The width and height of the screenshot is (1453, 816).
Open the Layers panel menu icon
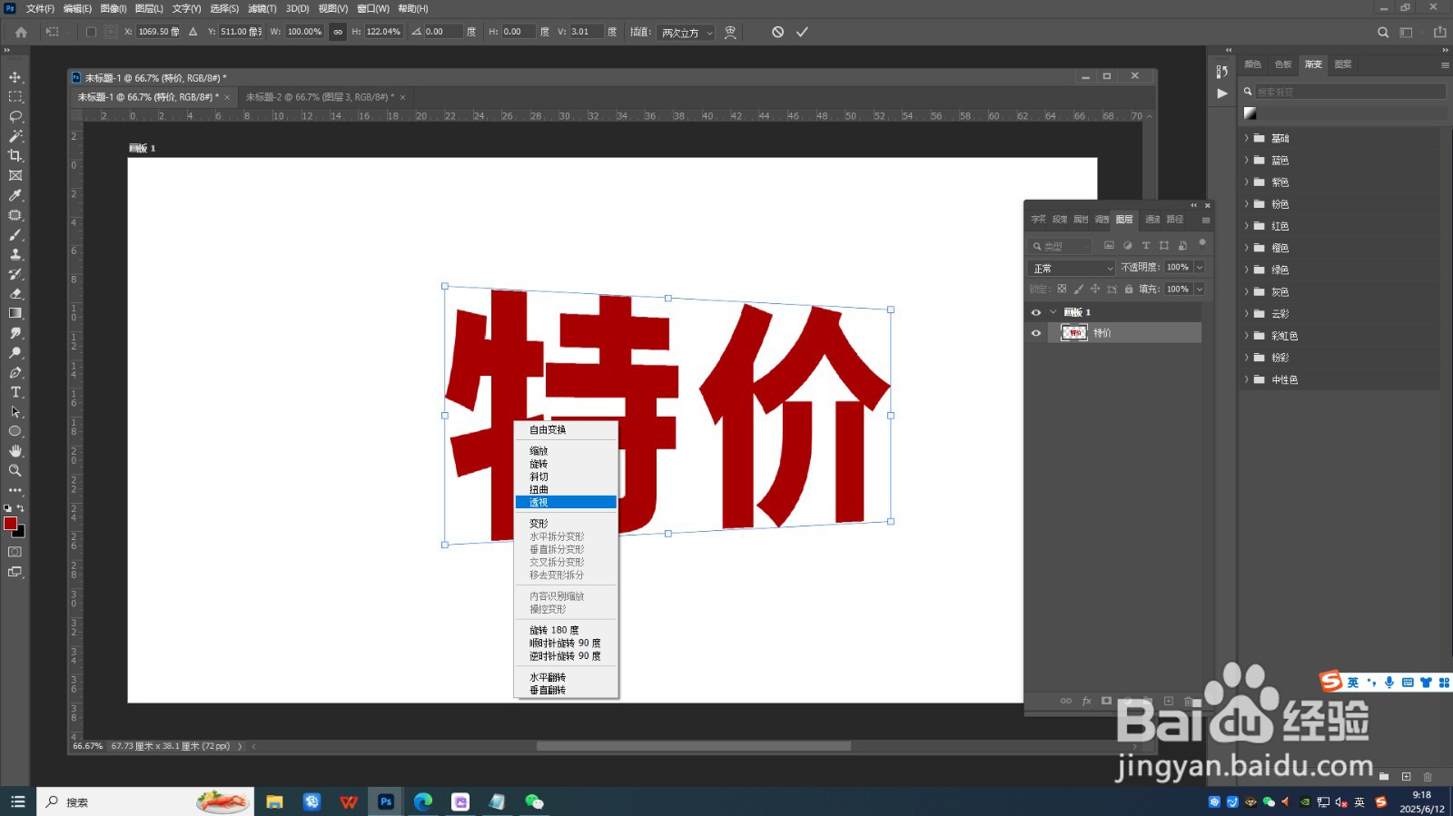(x=1206, y=220)
